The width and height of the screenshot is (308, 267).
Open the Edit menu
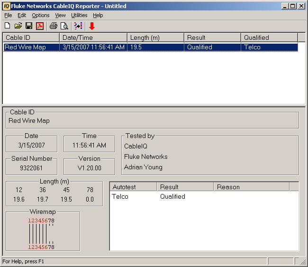22,15
